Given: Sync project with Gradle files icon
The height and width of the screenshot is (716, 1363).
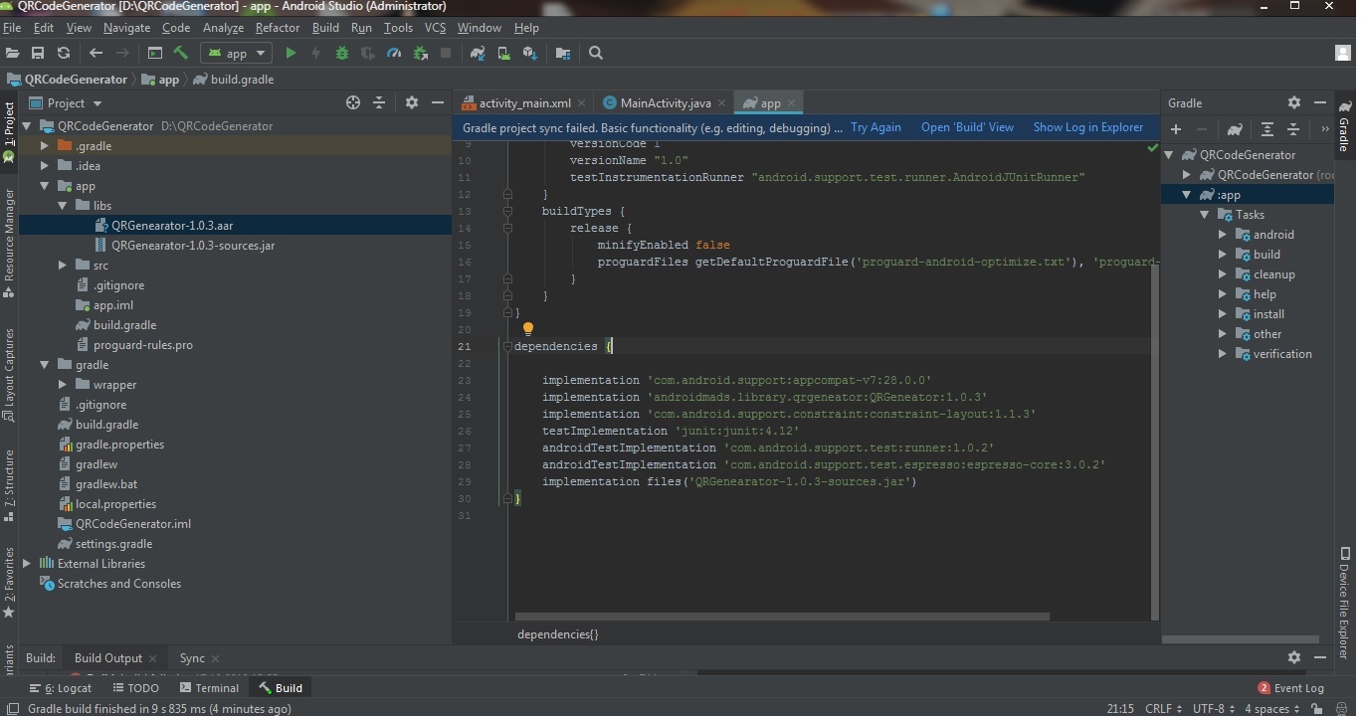Looking at the screenshot, I should tap(478, 53).
